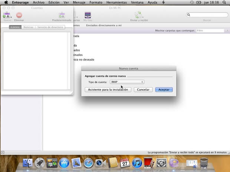Click the Filtro input field
The image size is (230, 172).
(x=210, y=31)
